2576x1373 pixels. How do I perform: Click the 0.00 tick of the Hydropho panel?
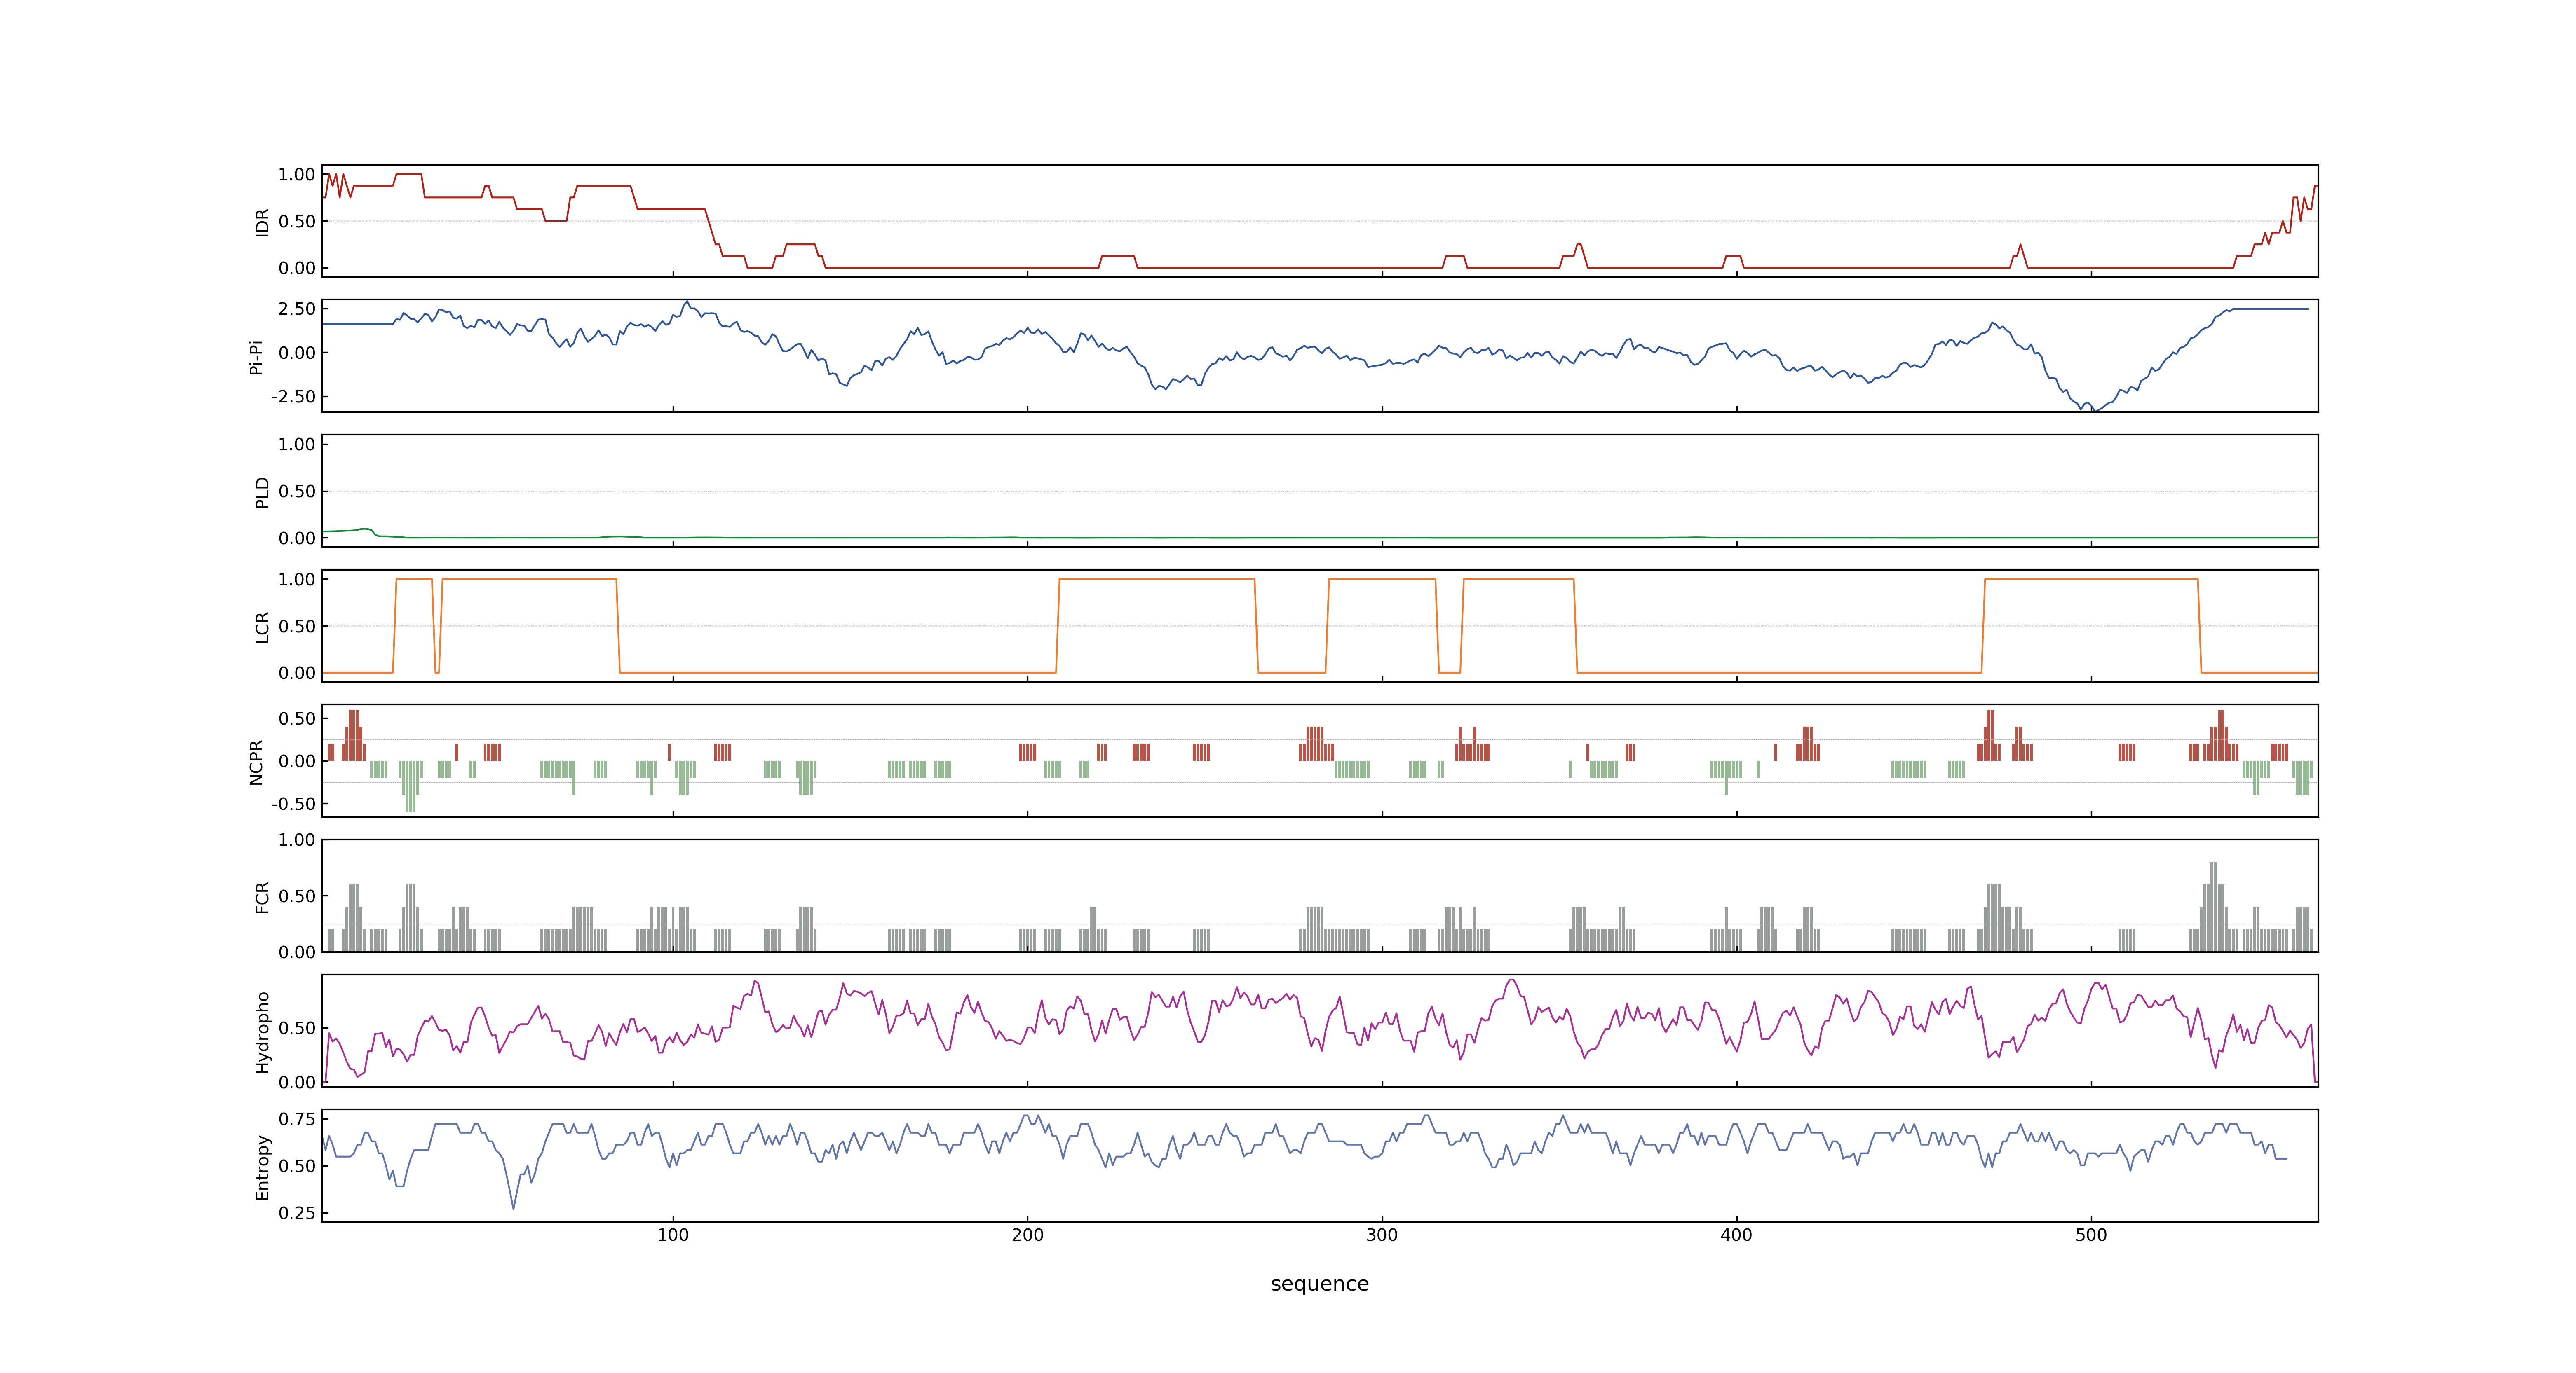297,1082
